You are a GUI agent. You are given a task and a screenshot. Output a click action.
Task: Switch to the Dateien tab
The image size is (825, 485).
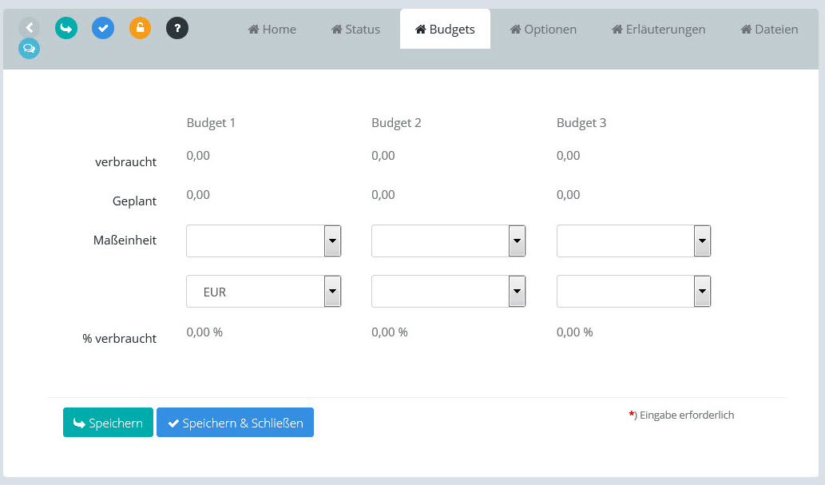[768, 30]
